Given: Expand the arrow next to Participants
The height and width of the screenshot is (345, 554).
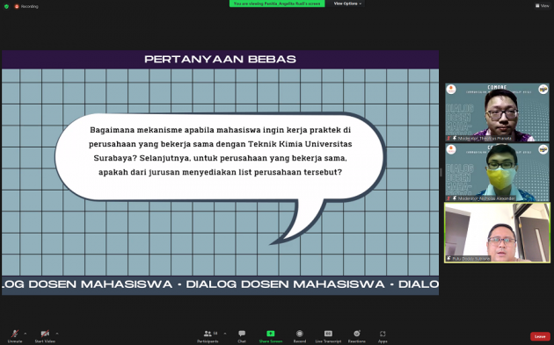Looking at the screenshot, I should coord(225,333).
